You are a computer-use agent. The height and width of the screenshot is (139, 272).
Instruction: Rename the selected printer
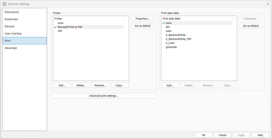pos(100,85)
